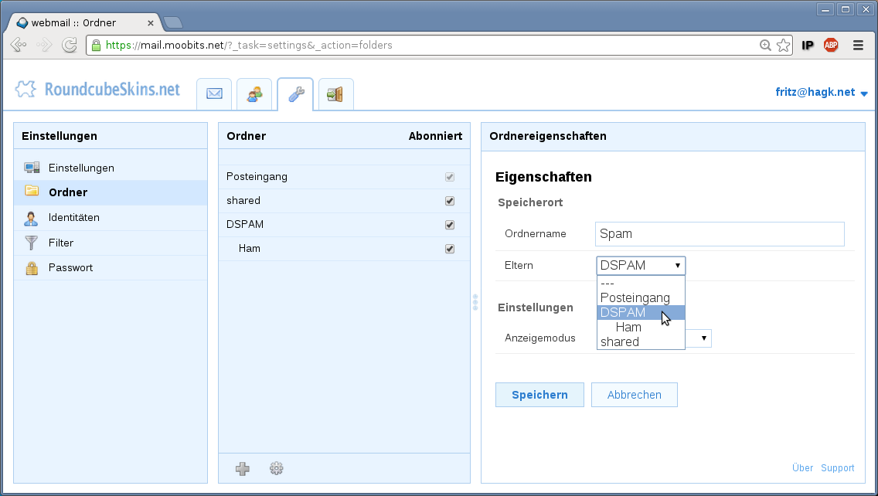Open the folder actions gear icon
Screen dimensions: 878x496
277,468
